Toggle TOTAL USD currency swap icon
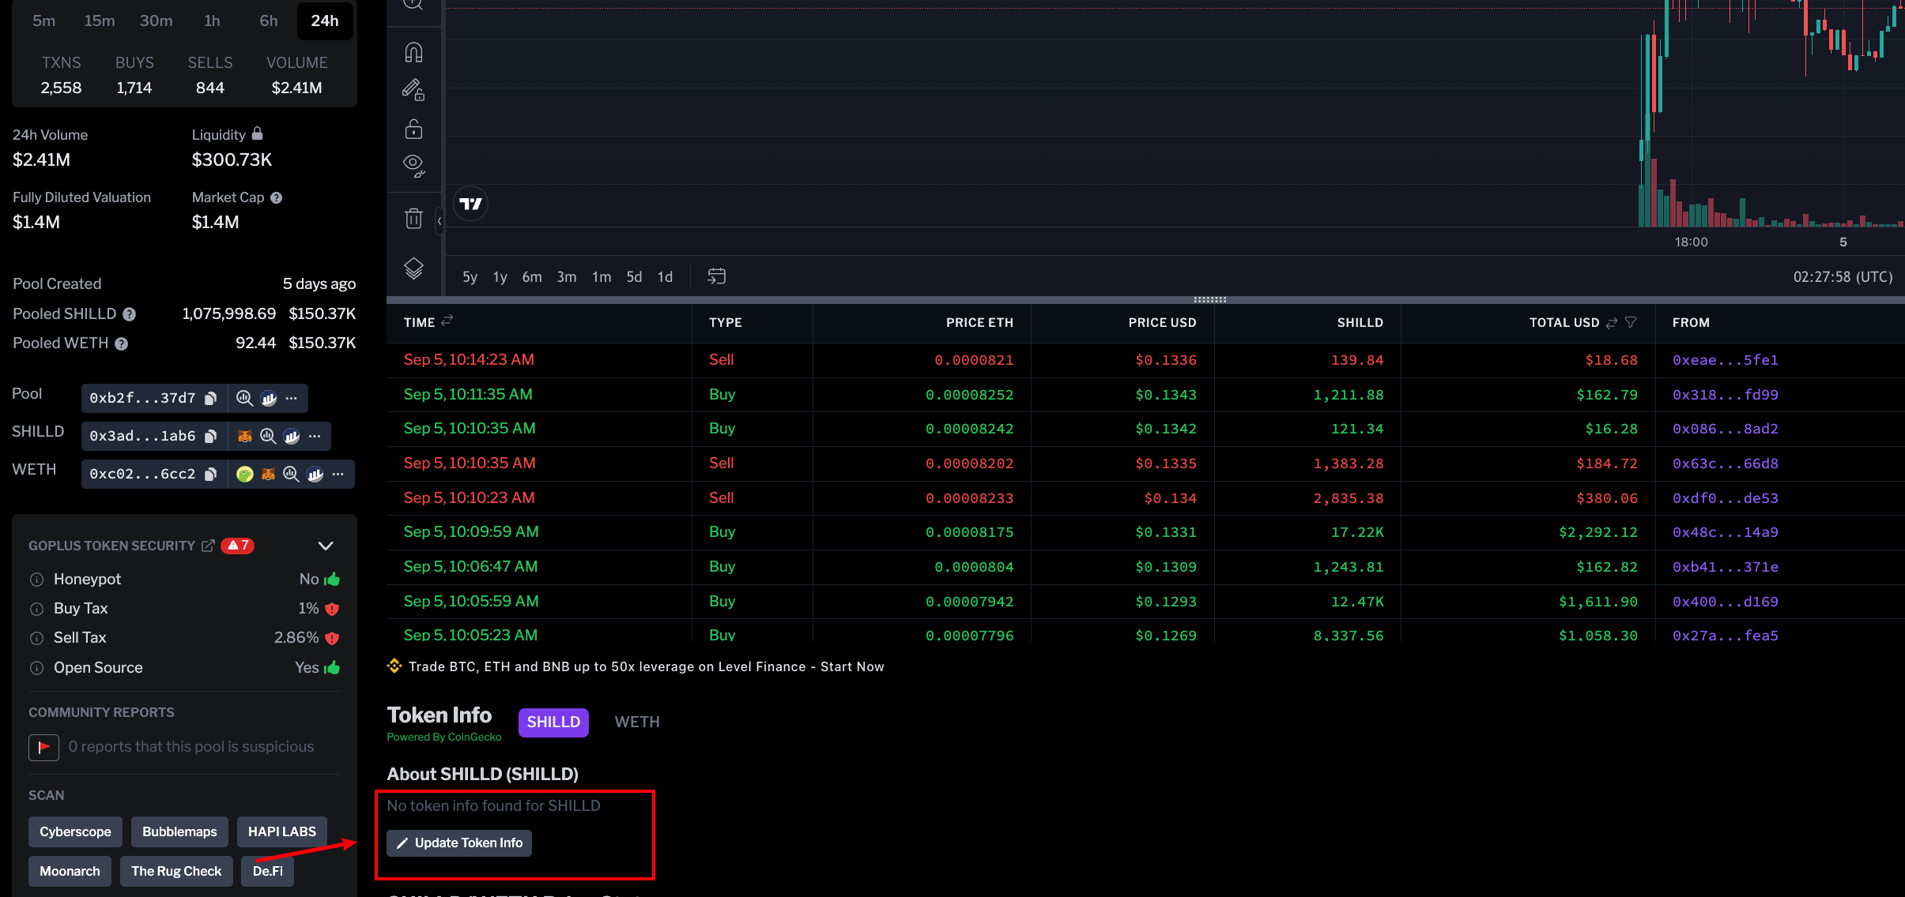 click(x=1612, y=323)
